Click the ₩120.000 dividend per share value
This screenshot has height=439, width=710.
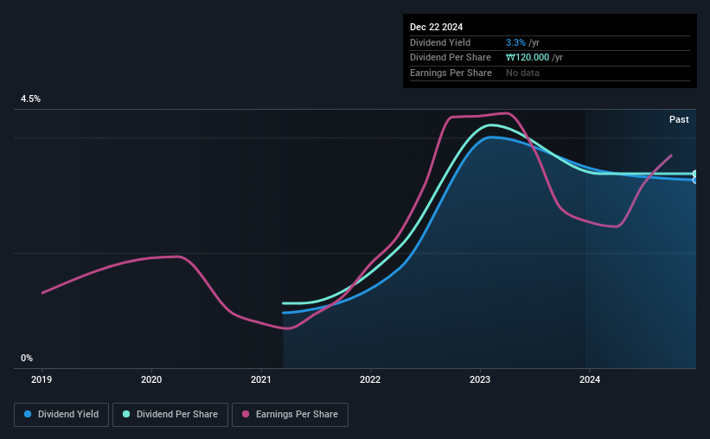click(x=528, y=58)
